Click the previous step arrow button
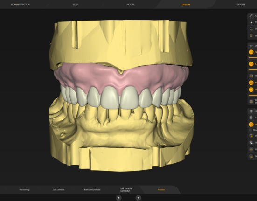 (118, 198)
